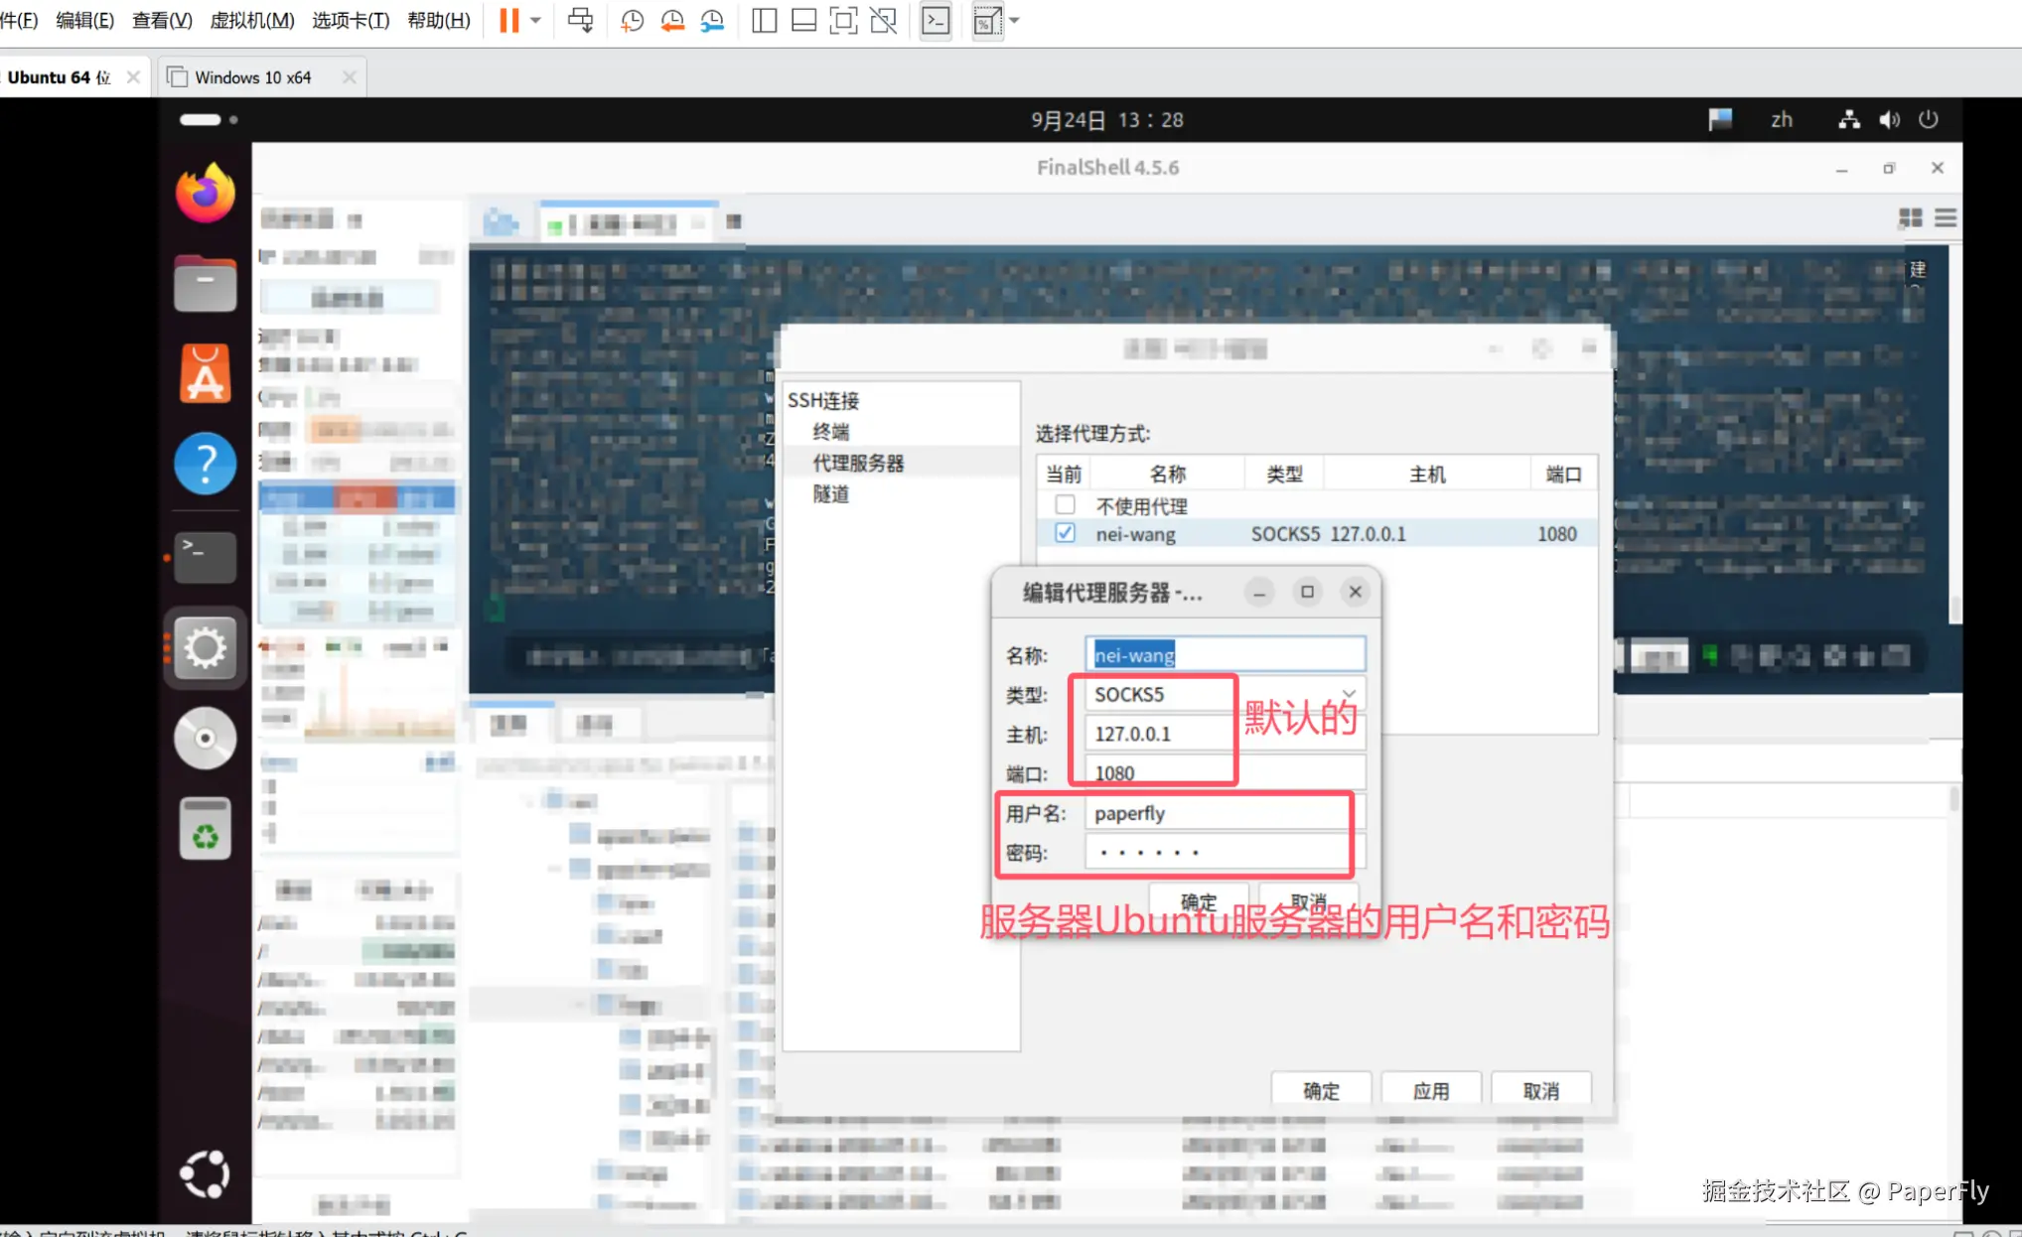Click the take snapshot clock icon
This screenshot has height=1237, width=2022.
632,21
